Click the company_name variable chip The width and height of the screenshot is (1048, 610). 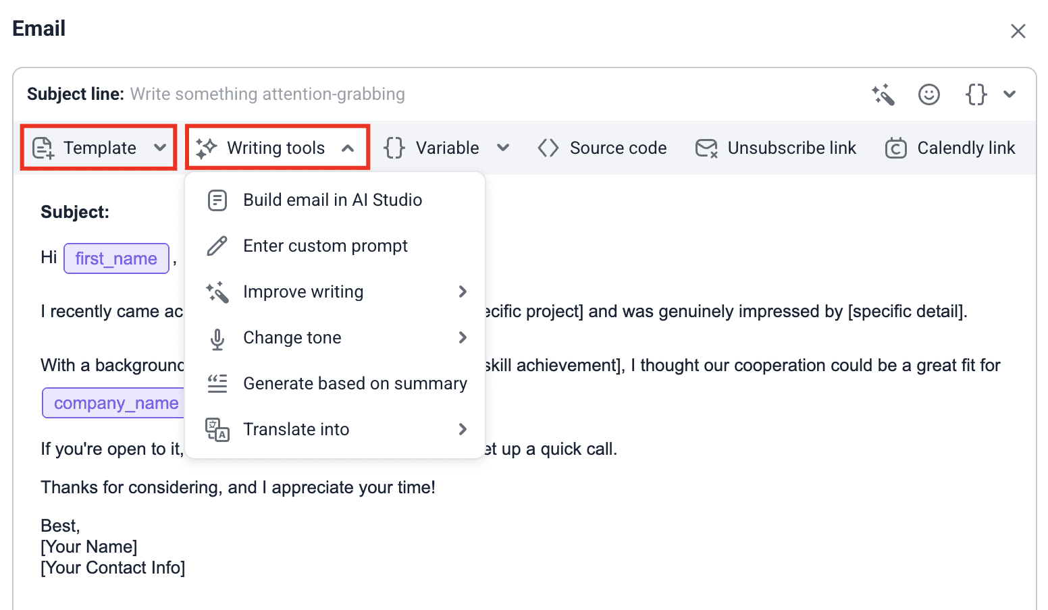(x=113, y=403)
